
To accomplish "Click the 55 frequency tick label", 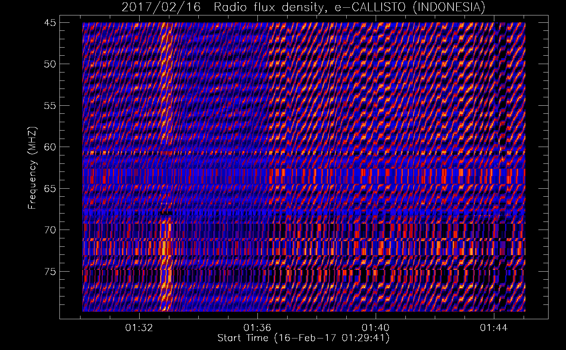I will click(49, 105).
